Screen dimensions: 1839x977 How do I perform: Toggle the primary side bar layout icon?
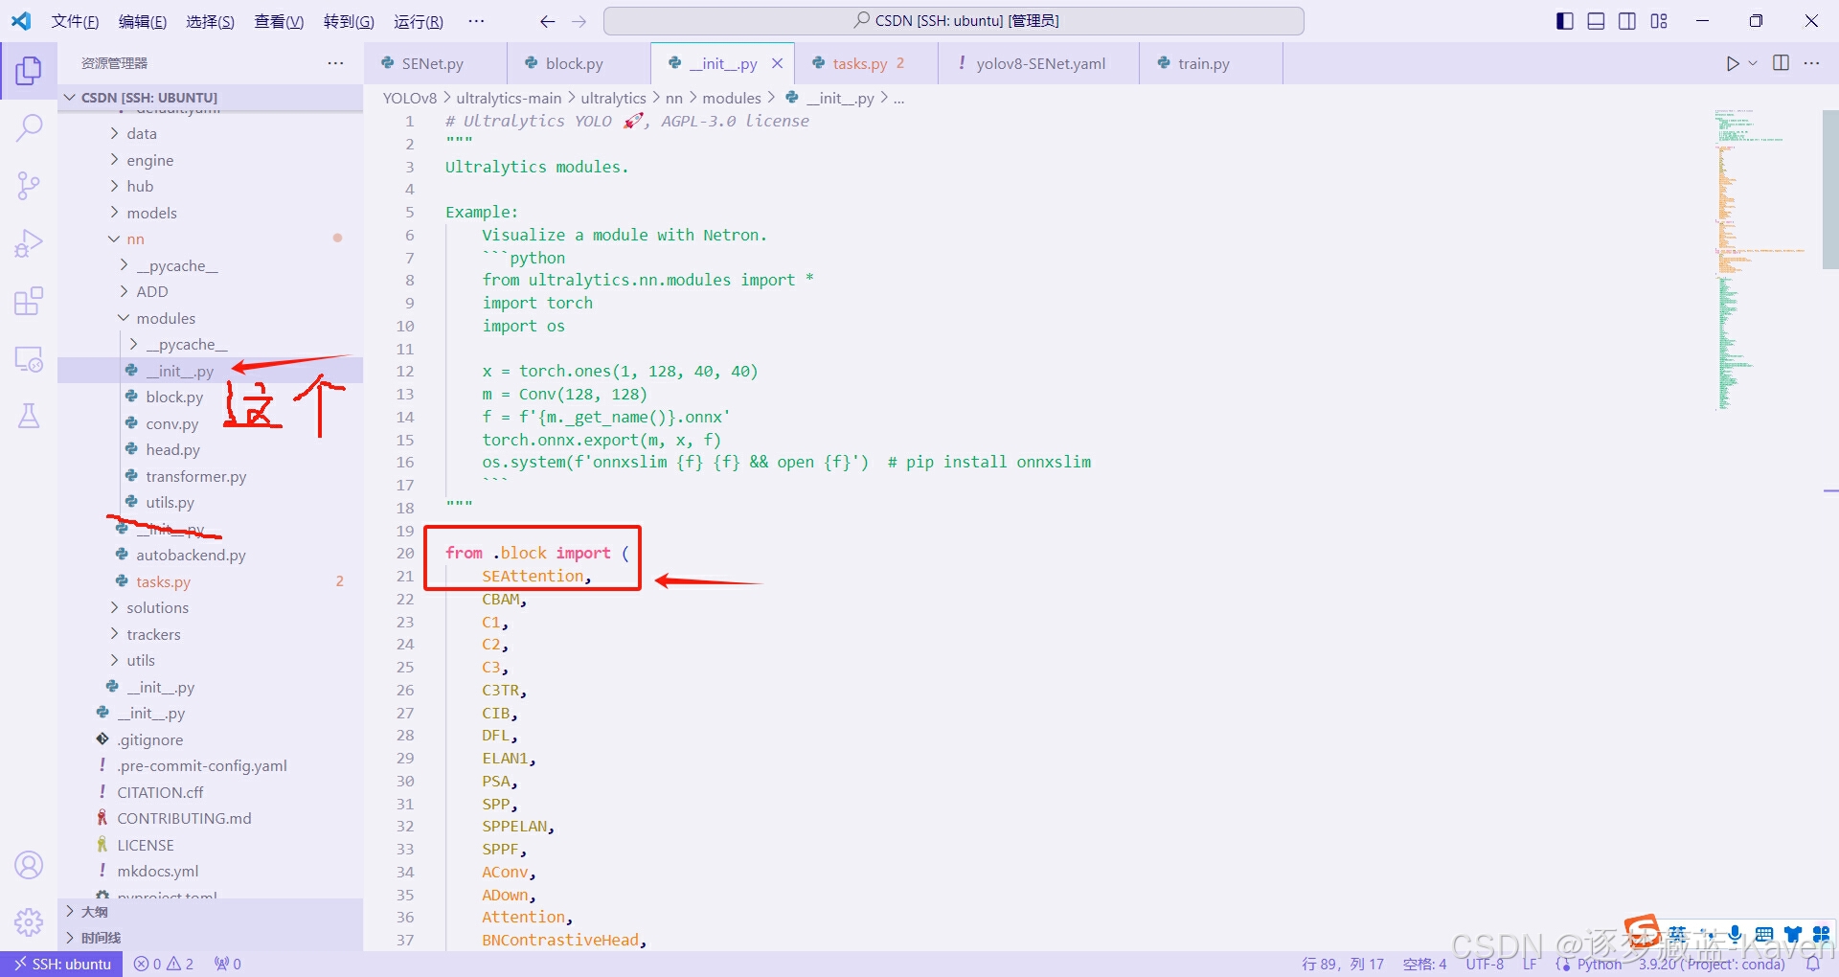pyautogui.click(x=1565, y=21)
